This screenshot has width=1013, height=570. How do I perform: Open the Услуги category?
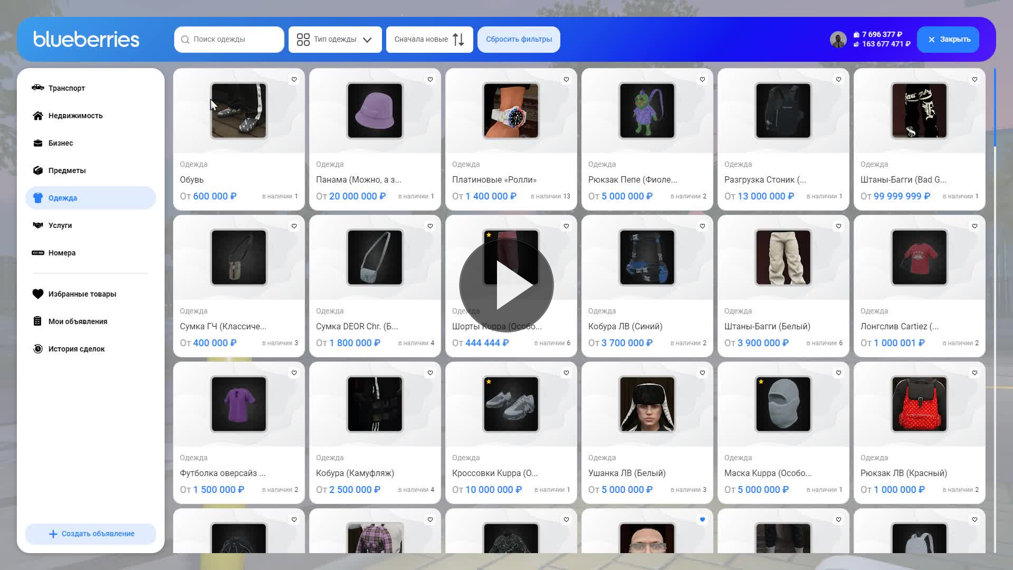tap(91, 225)
